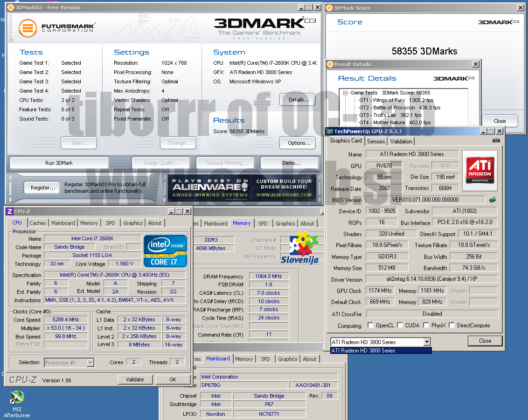
Task: Open the Processor #1 selection dropdown in CPU-Z
Action: pos(90,363)
